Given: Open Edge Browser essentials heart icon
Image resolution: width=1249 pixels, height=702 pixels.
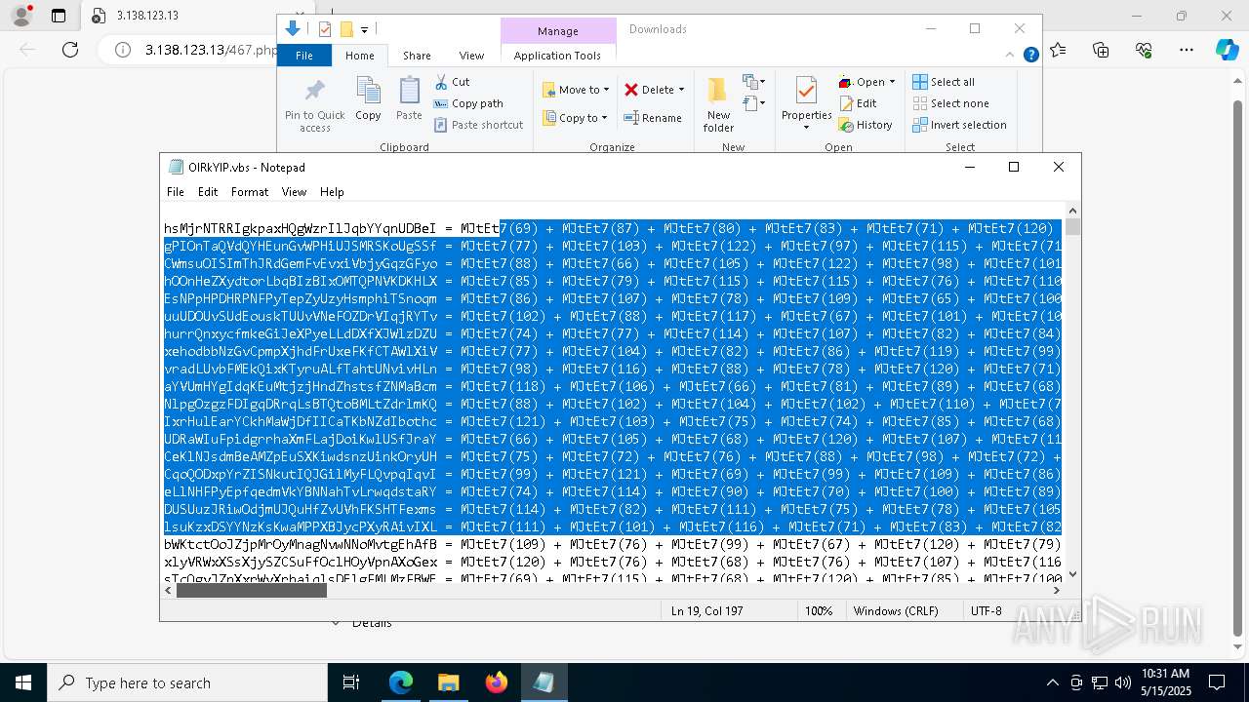Looking at the screenshot, I should pyautogui.click(x=1144, y=50).
